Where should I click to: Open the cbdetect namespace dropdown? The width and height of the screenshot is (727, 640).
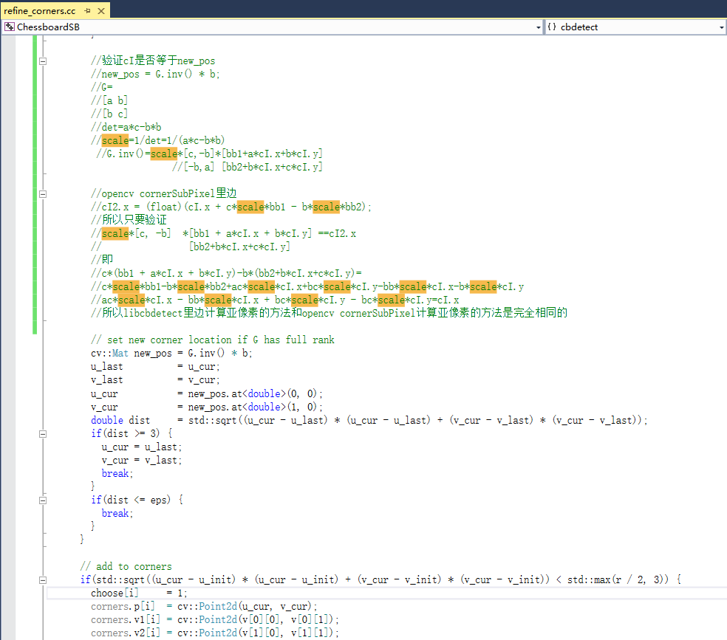pos(721,27)
